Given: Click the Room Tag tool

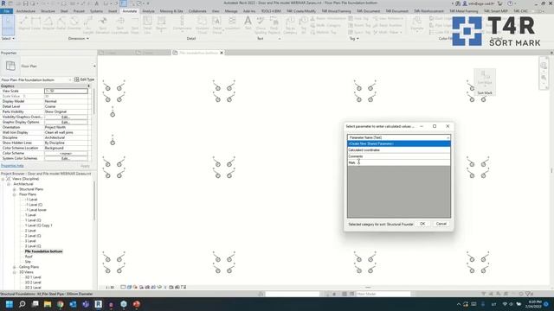Looking at the screenshot, I should click(359, 25).
